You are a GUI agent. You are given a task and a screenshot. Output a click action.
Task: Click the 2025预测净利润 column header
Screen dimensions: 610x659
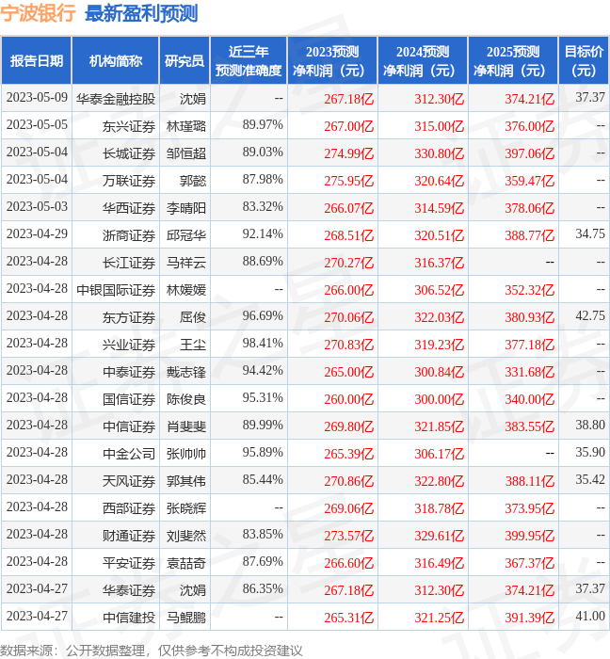click(x=513, y=61)
